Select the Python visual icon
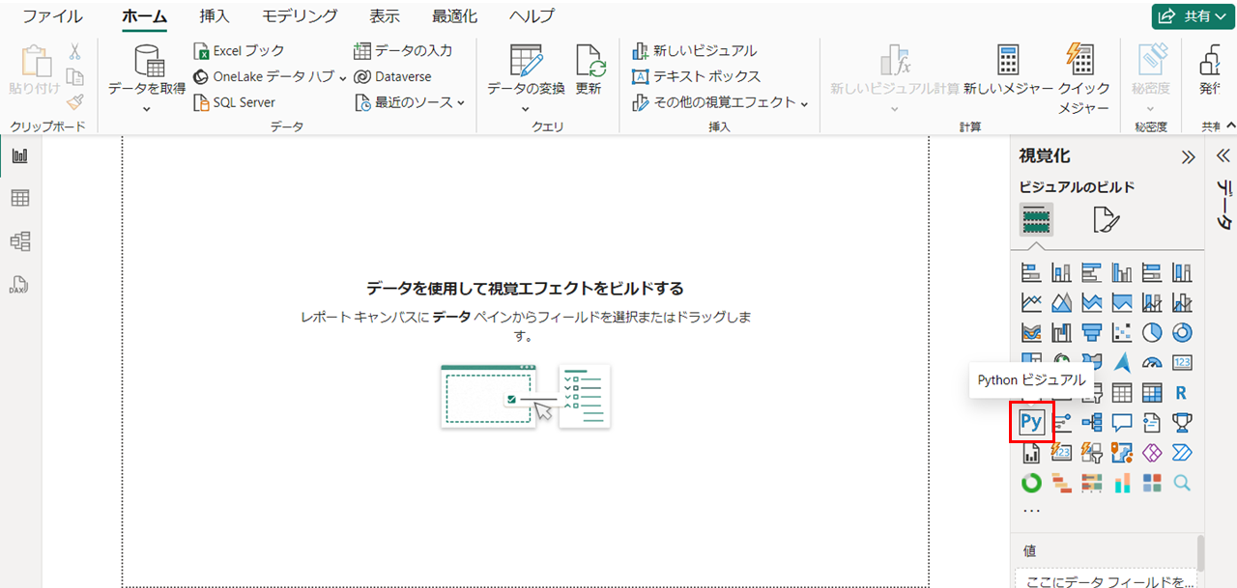 (x=1031, y=422)
